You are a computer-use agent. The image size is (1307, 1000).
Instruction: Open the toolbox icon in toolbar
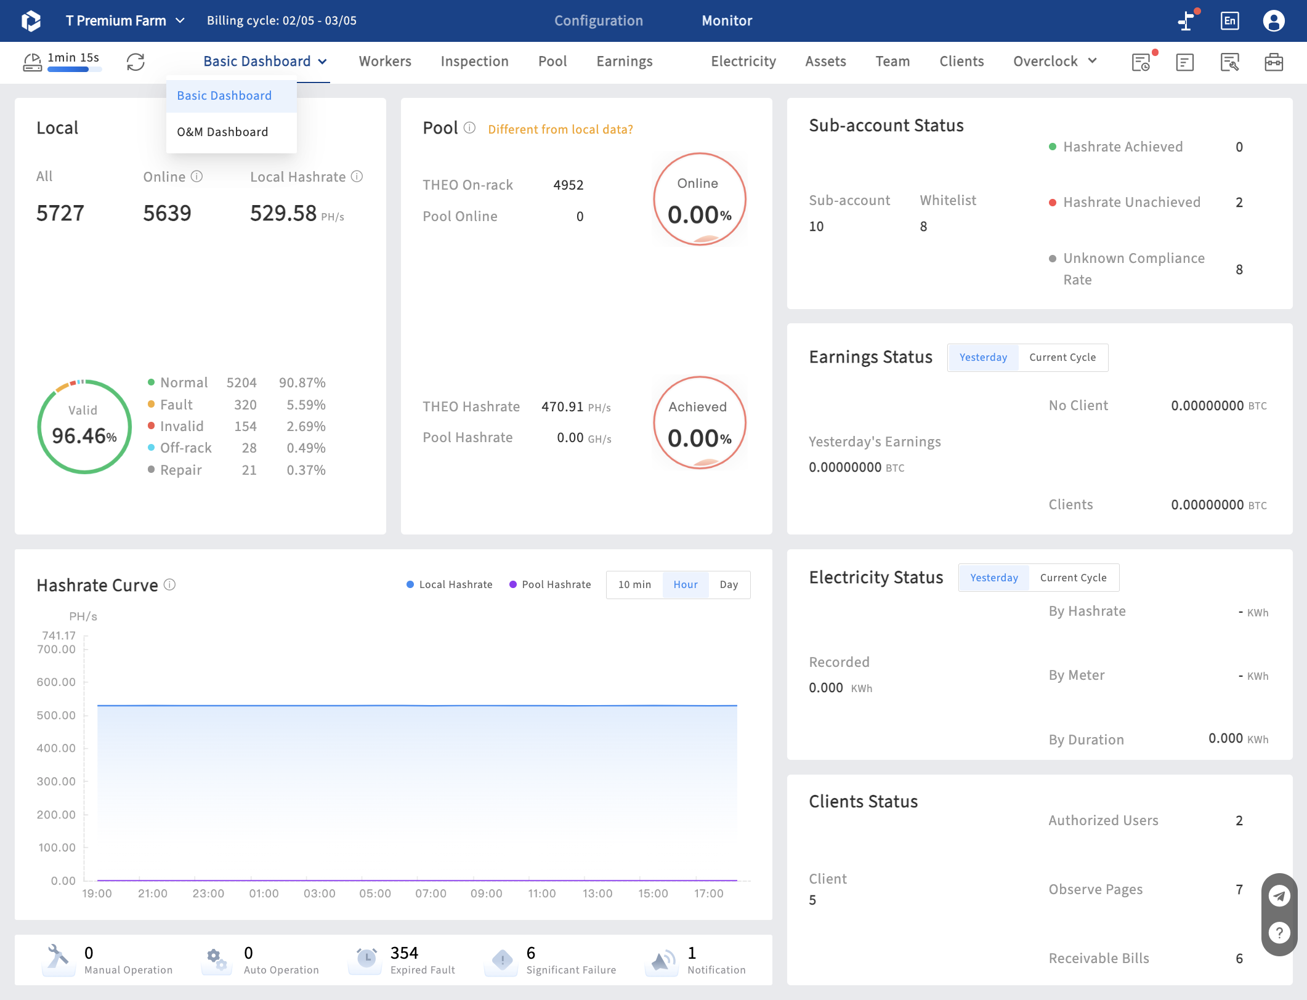(1274, 62)
